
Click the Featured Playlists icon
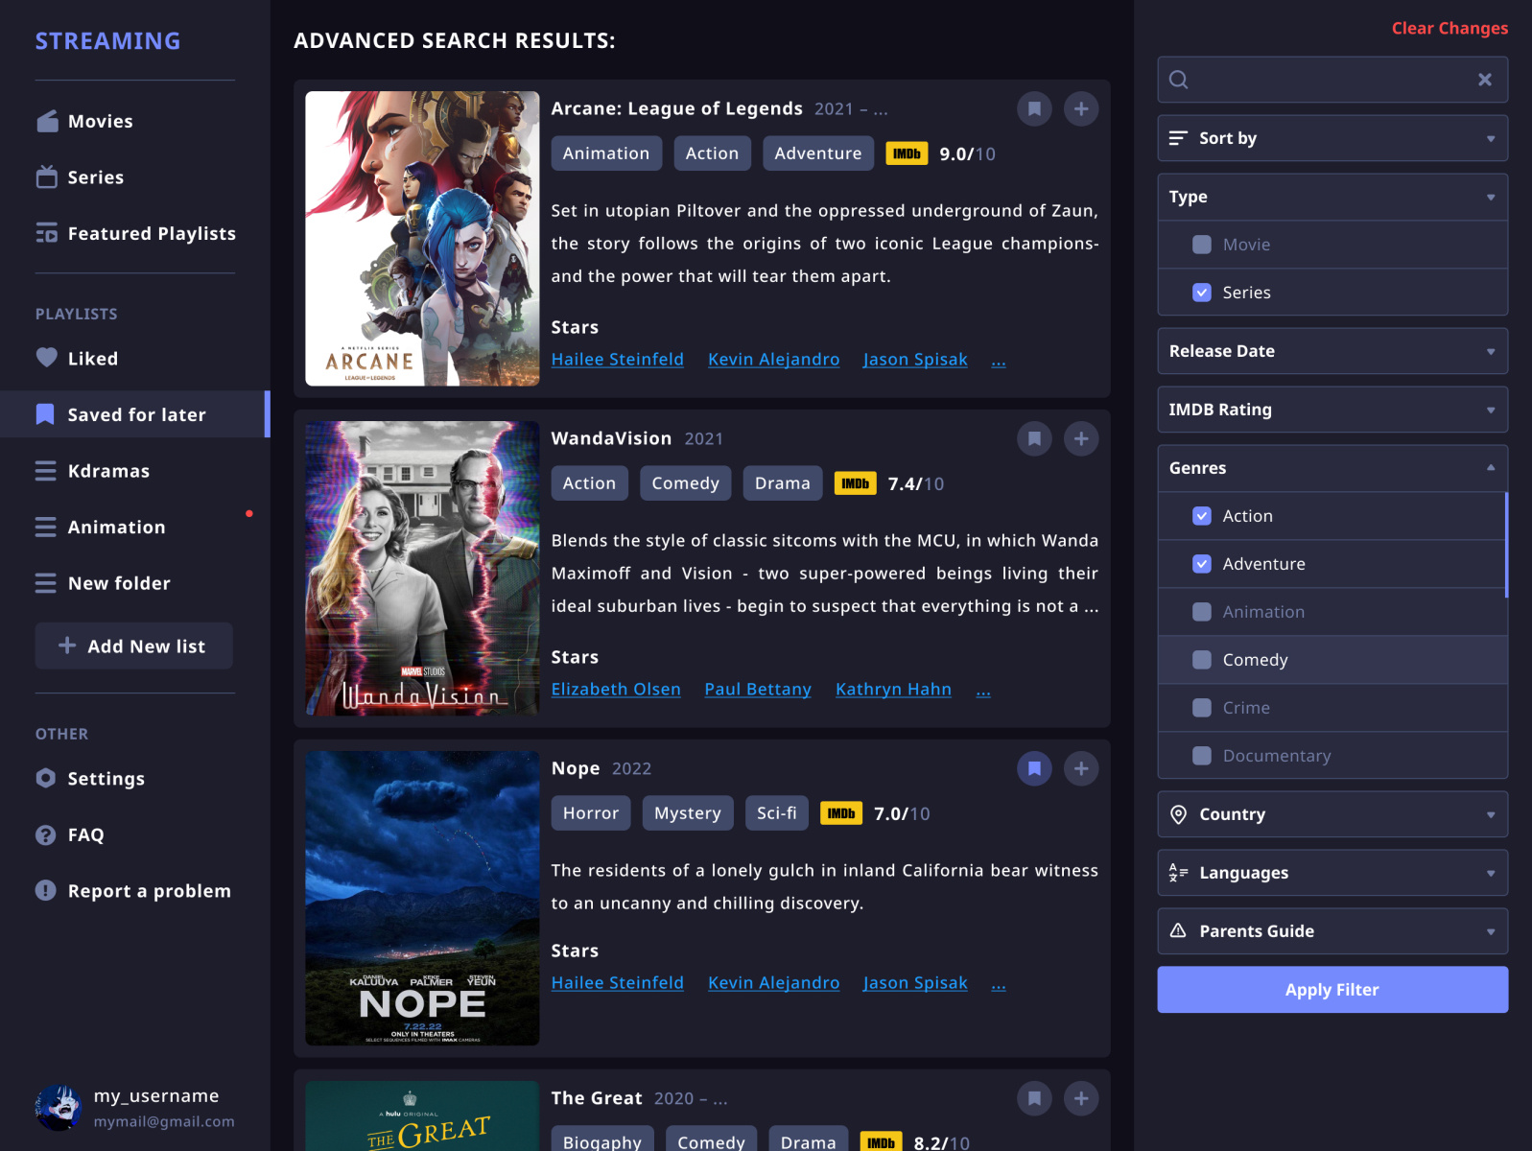[x=47, y=233]
